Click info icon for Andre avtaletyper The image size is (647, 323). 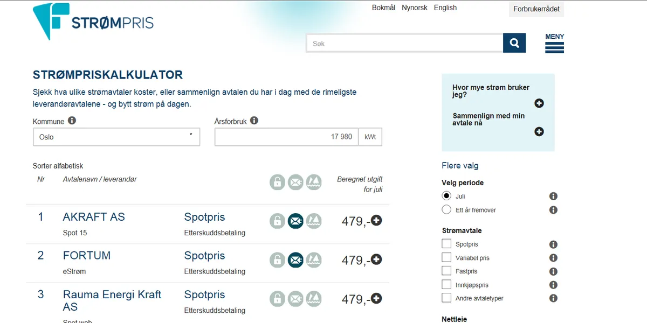pyautogui.click(x=553, y=298)
